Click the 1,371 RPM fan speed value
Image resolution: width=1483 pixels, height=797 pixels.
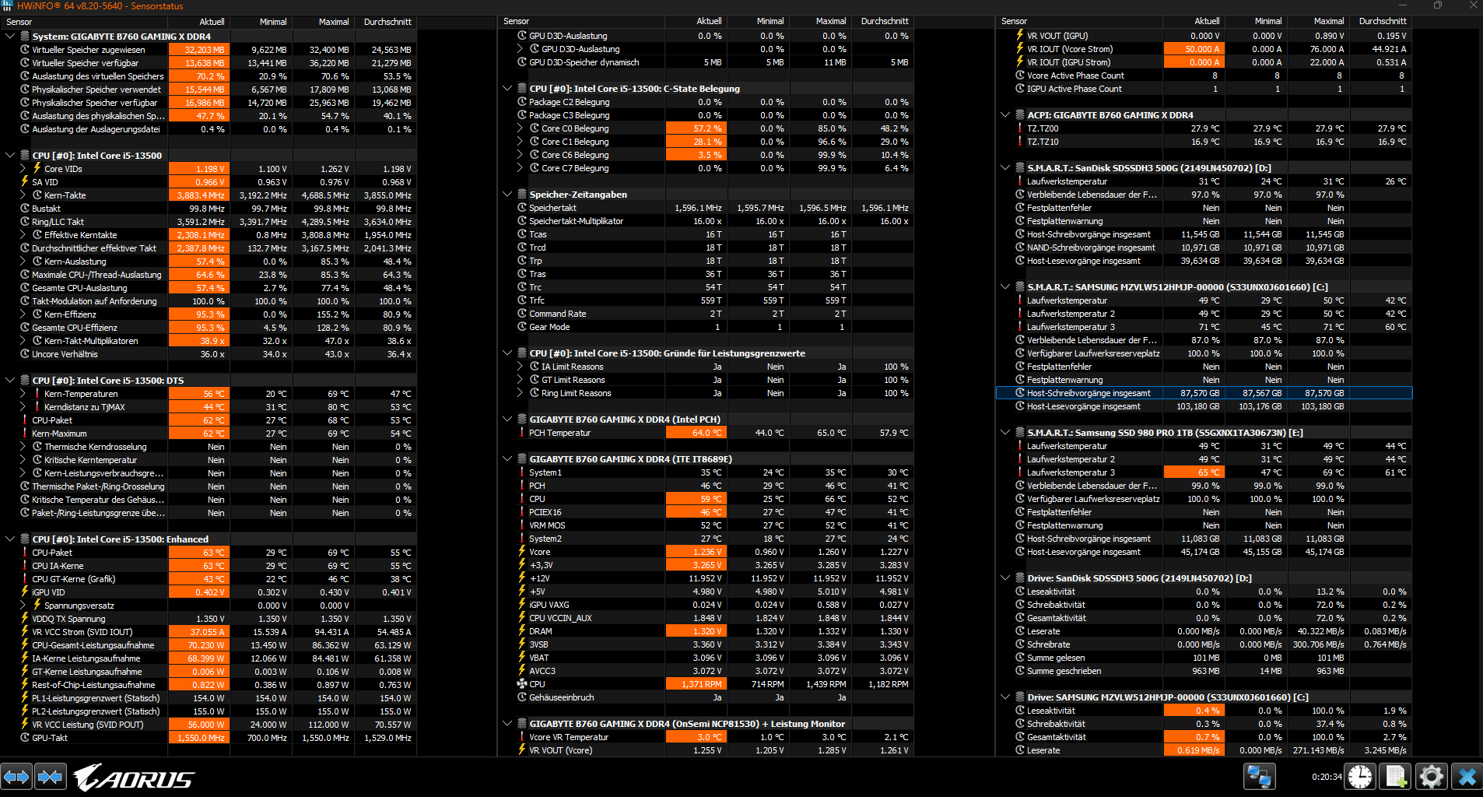click(696, 684)
